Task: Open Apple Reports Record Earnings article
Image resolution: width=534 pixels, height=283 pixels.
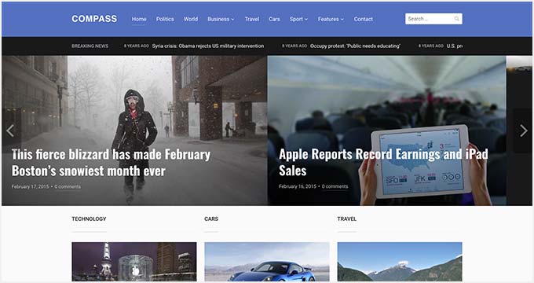Action: [383, 162]
